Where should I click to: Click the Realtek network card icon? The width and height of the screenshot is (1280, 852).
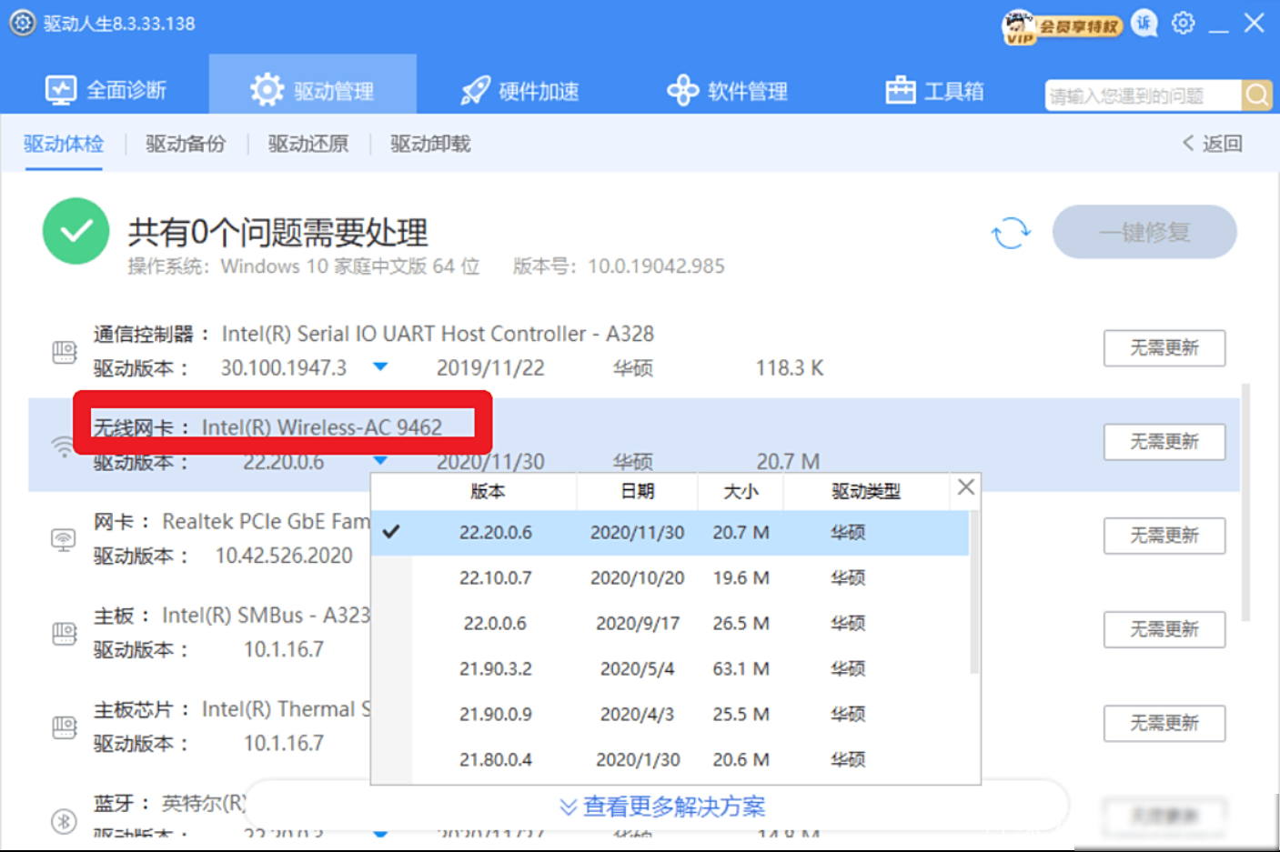pos(64,540)
